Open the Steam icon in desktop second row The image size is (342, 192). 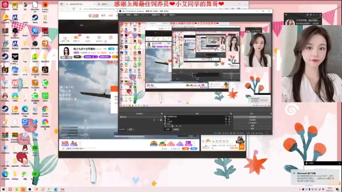[35, 17]
